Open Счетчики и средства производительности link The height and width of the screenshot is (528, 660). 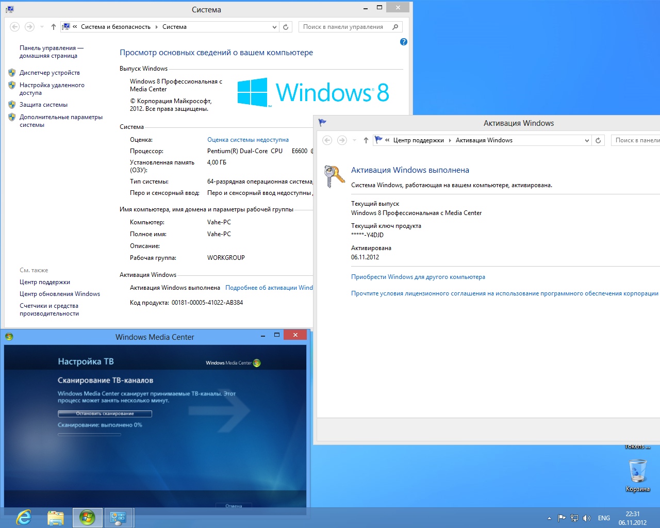tap(49, 309)
